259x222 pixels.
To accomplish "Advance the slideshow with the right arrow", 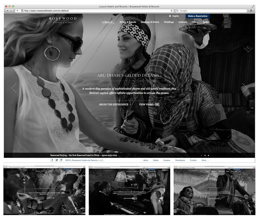I will click(x=245, y=88).
